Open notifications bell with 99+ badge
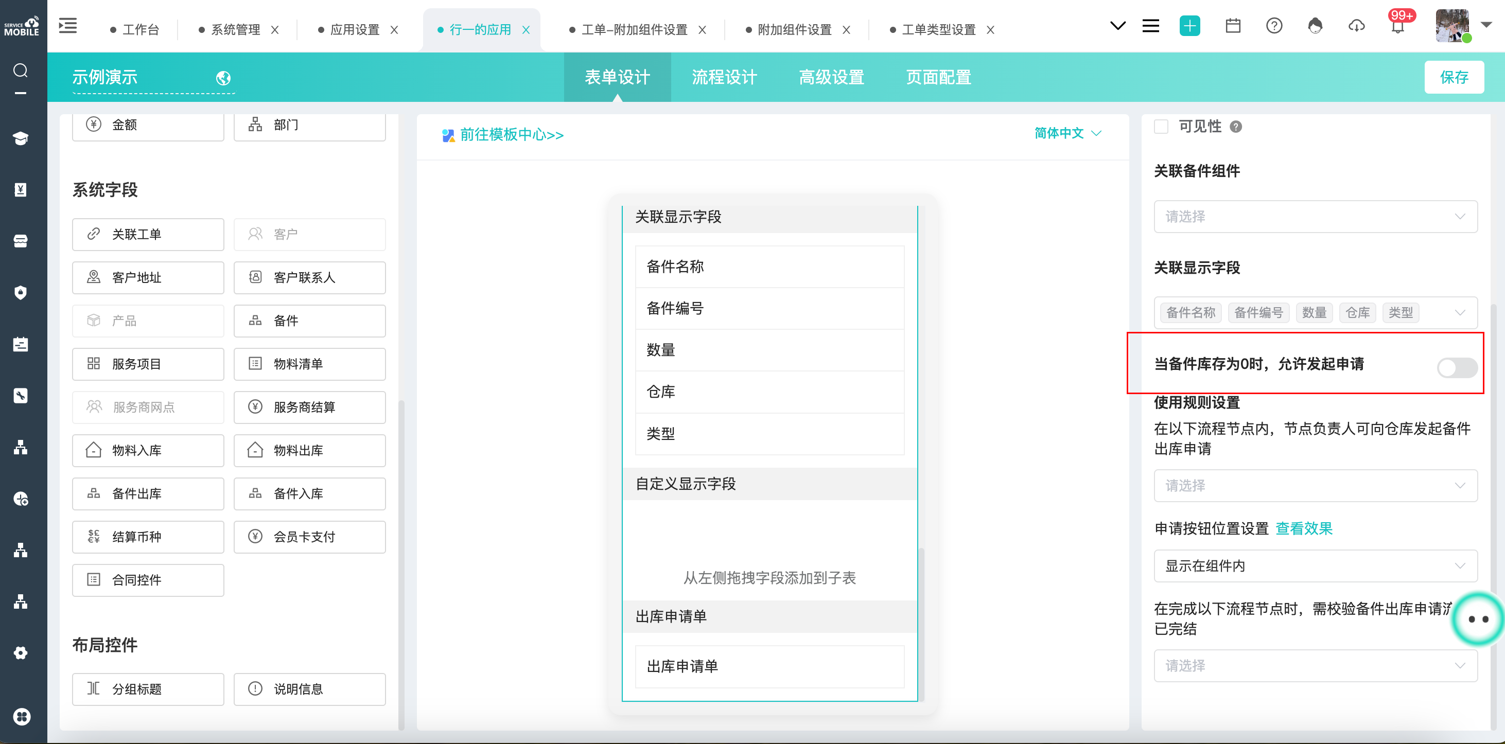 coord(1397,26)
